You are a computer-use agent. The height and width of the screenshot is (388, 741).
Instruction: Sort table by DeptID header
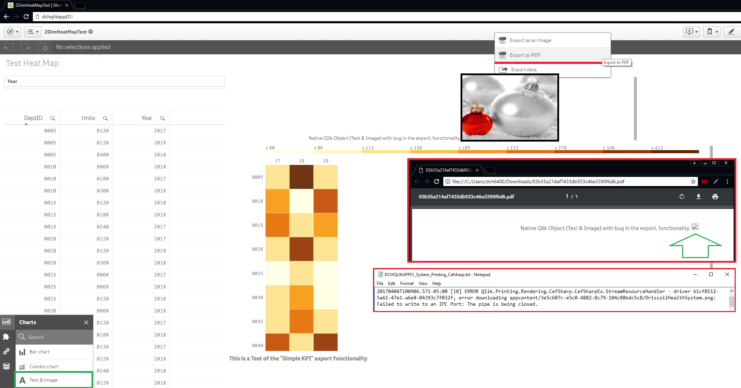tap(33, 118)
